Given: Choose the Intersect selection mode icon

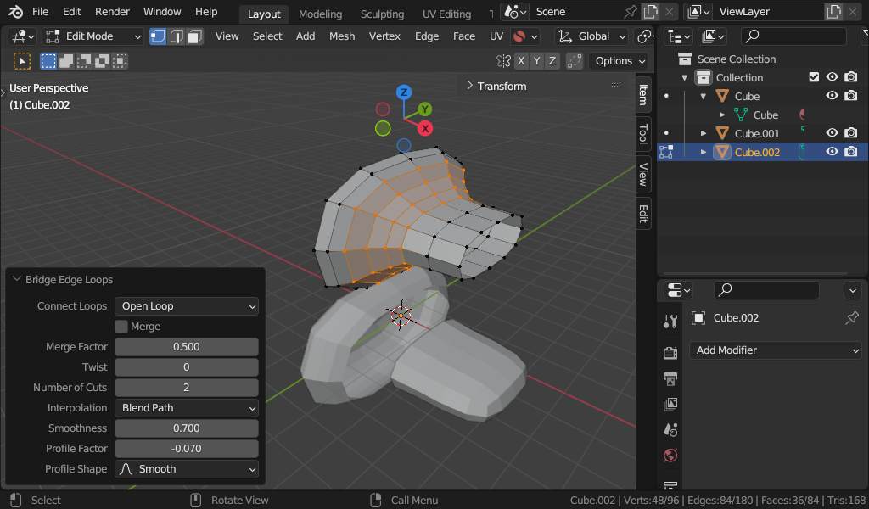Looking at the screenshot, I should click(x=119, y=61).
